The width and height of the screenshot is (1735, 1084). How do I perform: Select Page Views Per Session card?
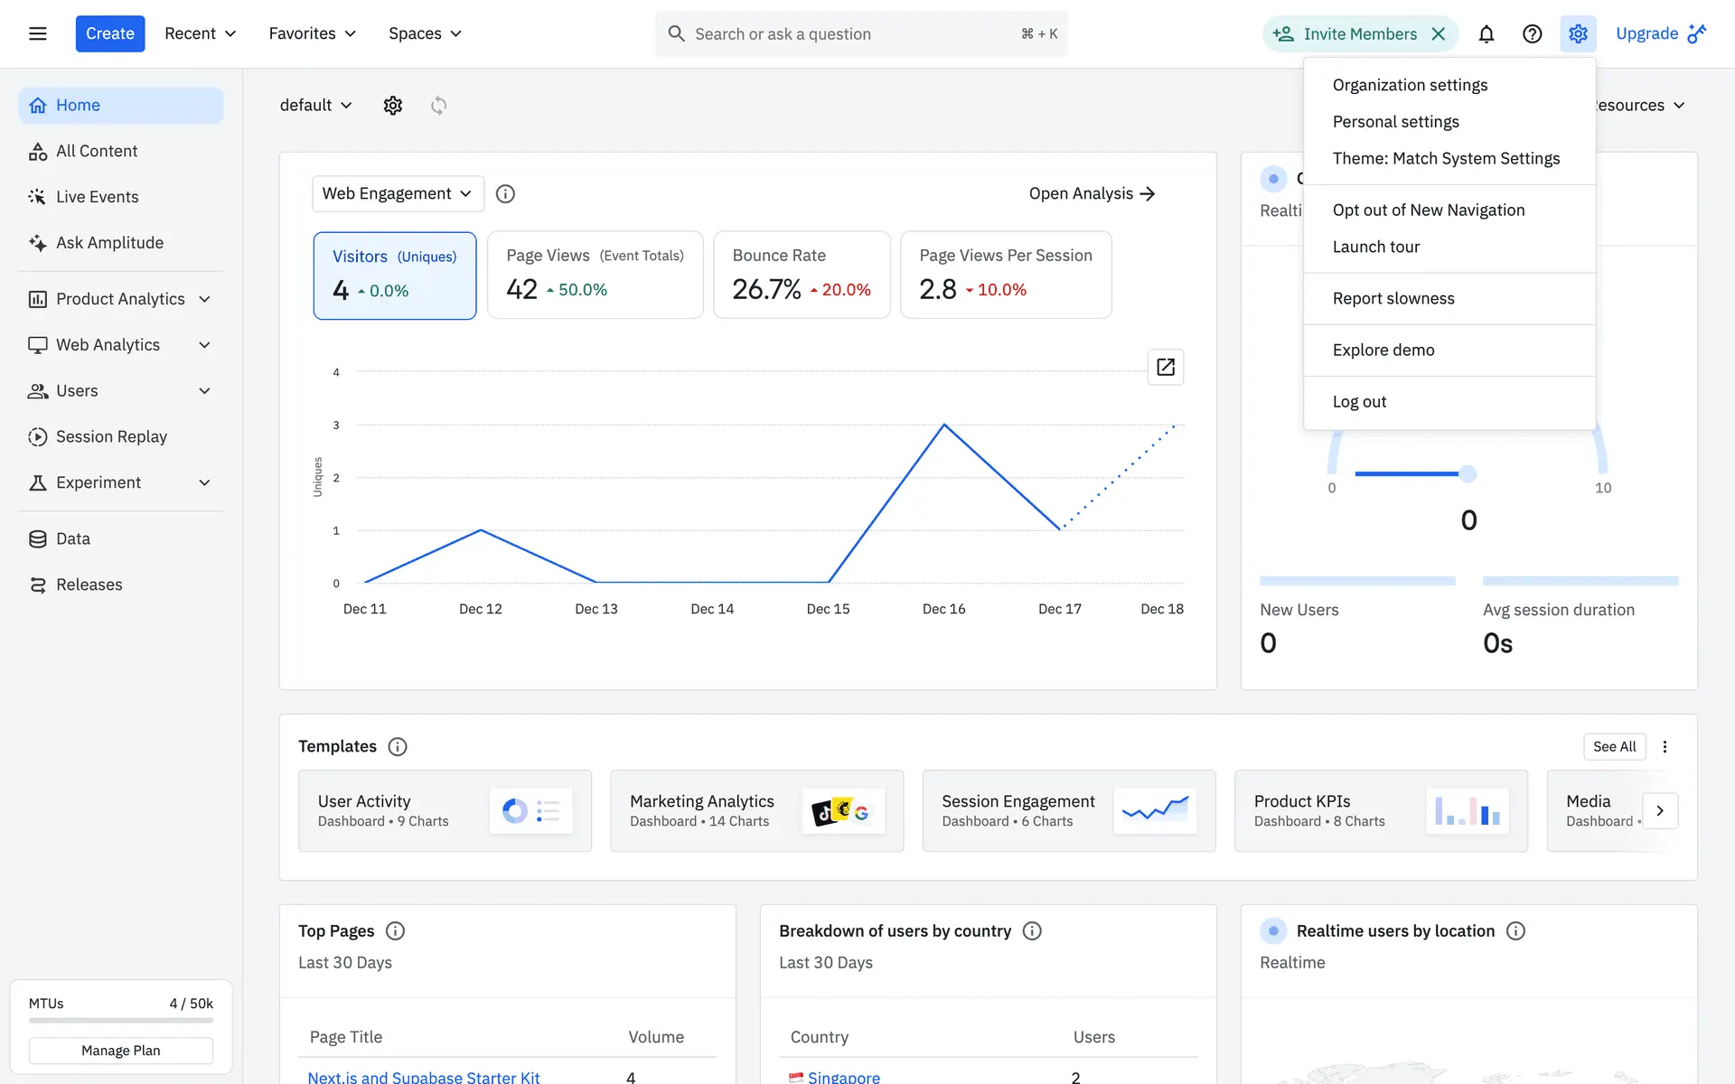pyautogui.click(x=1005, y=275)
